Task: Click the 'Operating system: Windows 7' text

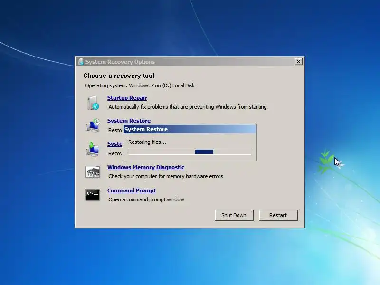Action: (140, 85)
